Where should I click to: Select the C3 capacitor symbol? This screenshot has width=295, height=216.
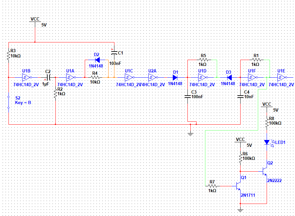pyautogui.click(x=187, y=97)
